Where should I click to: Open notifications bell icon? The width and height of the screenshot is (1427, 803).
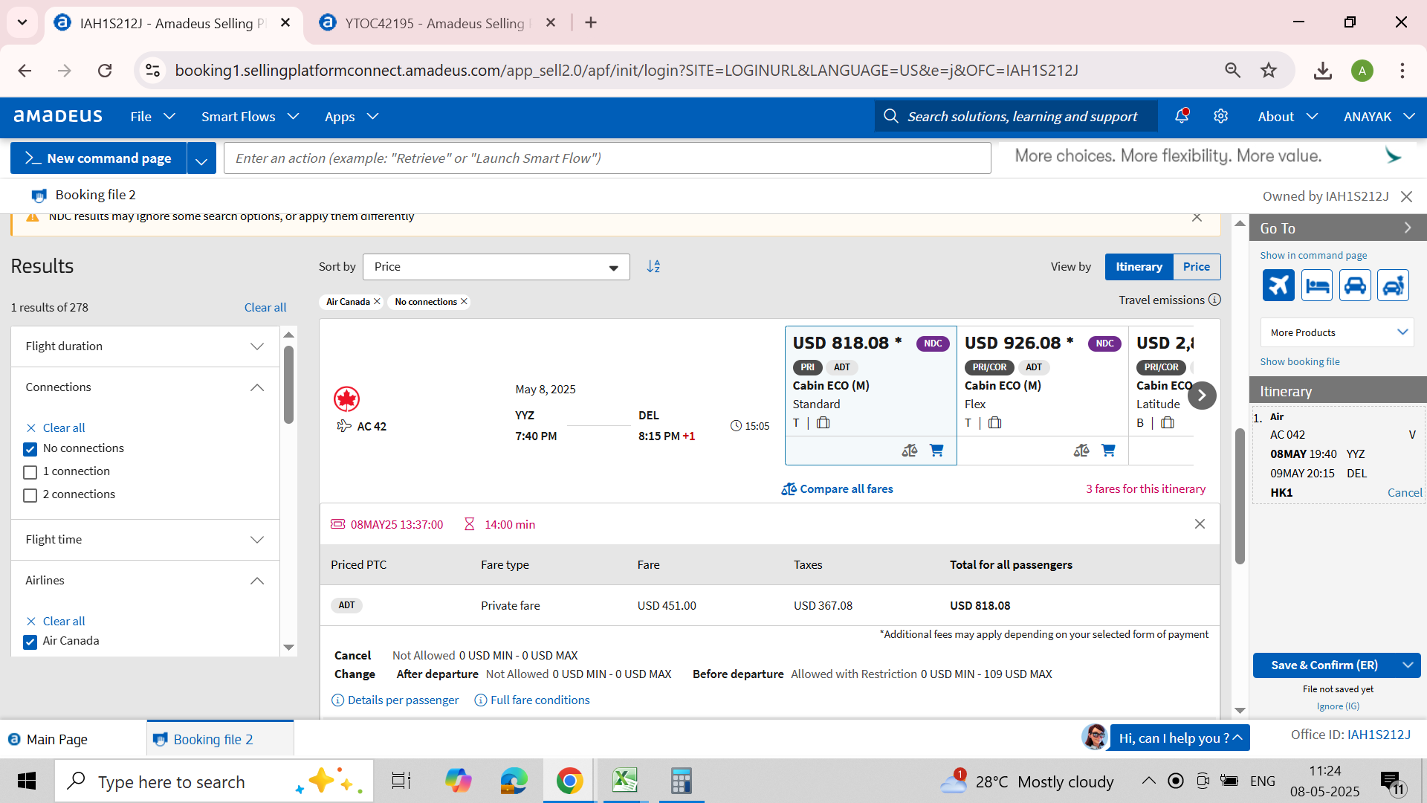1181,117
